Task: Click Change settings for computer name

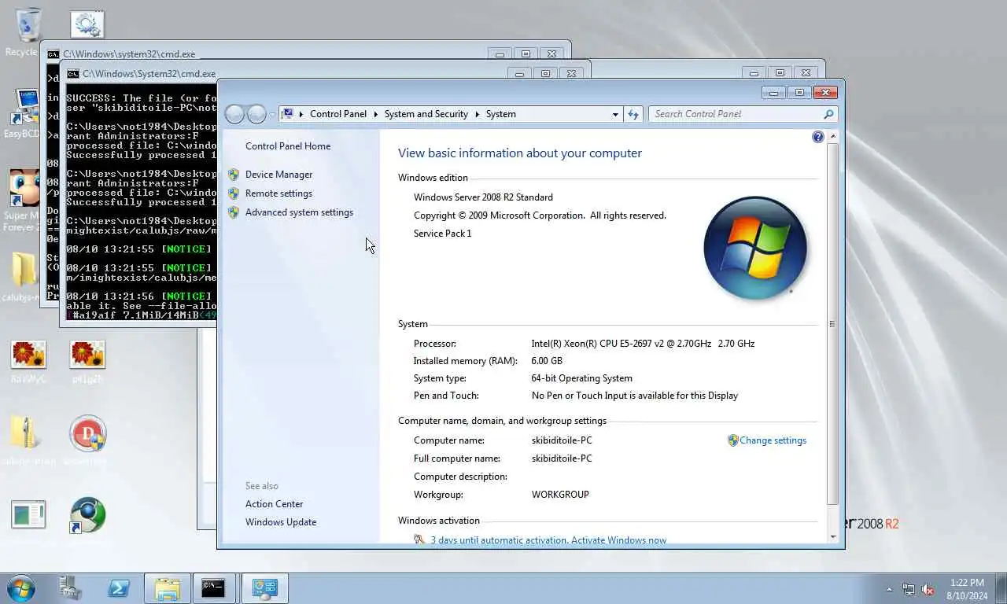Action: [x=773, y=440]
